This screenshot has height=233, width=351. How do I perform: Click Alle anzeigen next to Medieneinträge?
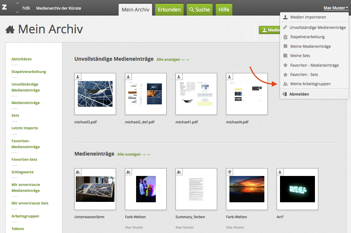tap(133, 154)
